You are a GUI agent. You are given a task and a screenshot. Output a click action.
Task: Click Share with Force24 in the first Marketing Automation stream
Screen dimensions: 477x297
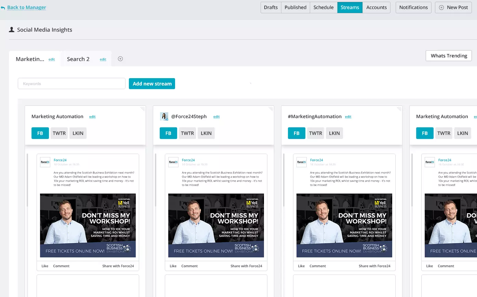[118, 266]
